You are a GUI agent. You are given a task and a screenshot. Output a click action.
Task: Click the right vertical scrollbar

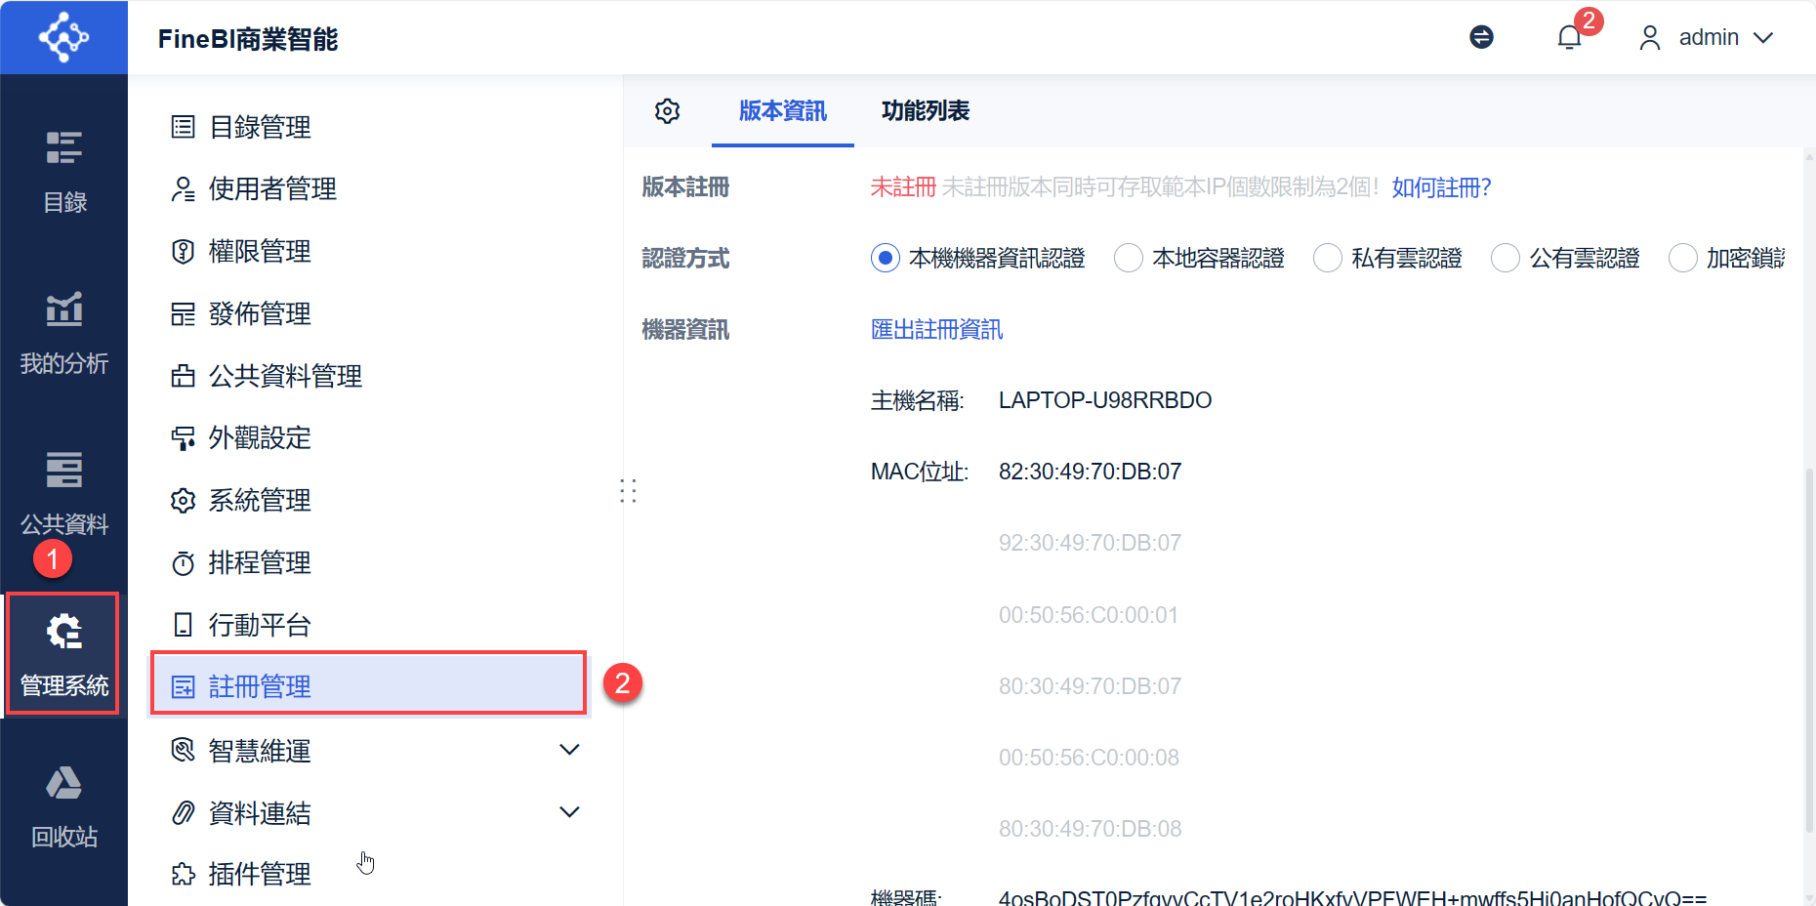[1809, 649]
